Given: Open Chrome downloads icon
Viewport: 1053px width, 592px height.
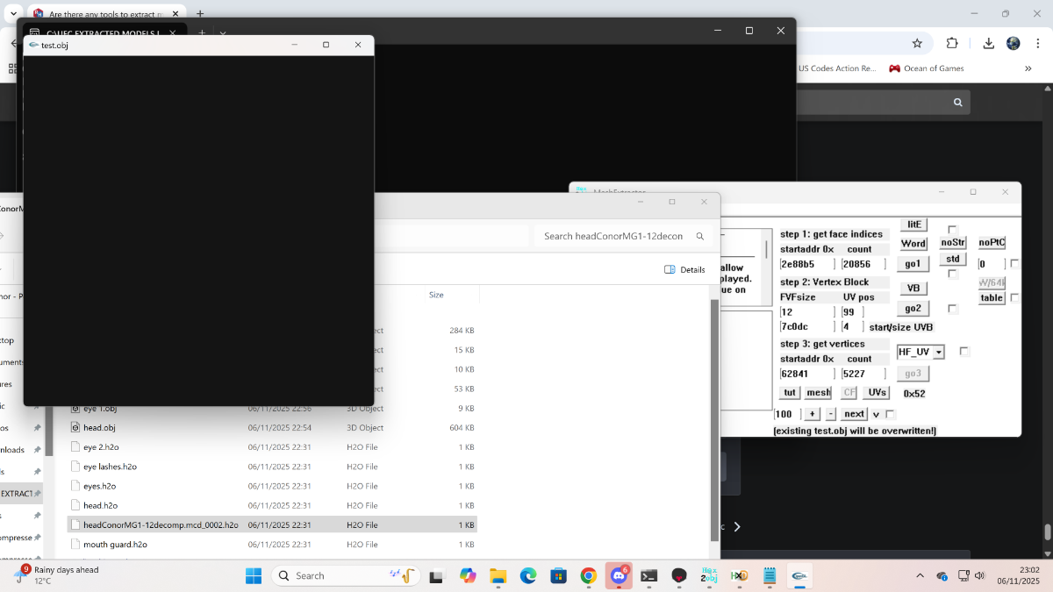Looking at the screenshot, I should pyautogui.click(x=988, y=43).
